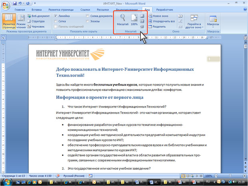Set zoom with the 100% ribbon button
Screen dimensions: 248x186
coord(134,20)
